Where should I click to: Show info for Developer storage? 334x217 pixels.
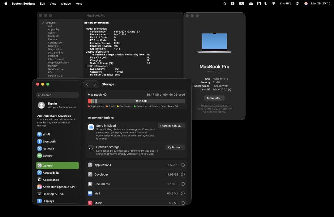tap(183, 174)
